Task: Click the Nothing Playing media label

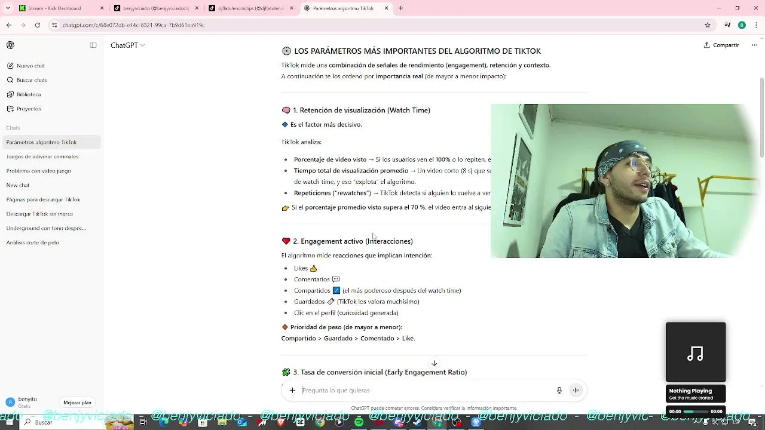Action: [690, 391]
